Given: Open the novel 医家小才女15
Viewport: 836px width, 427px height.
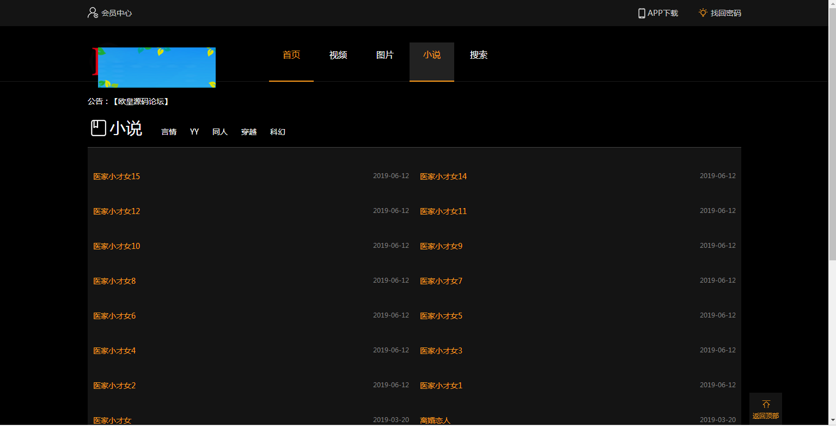Looking at the screenshot, I should [x=116, y=176].
